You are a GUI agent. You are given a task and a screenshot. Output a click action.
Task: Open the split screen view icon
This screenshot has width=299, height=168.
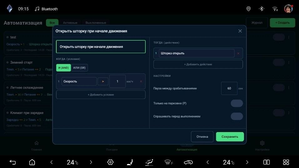[266, 162]
